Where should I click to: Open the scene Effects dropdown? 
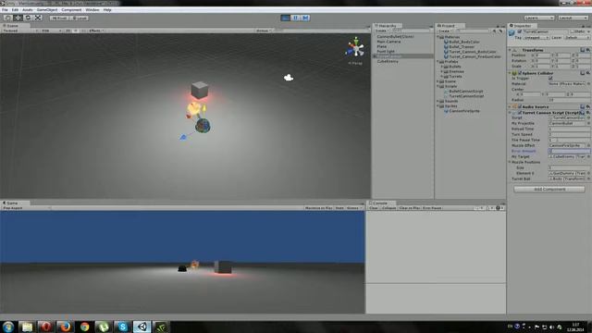click(96, 31)
